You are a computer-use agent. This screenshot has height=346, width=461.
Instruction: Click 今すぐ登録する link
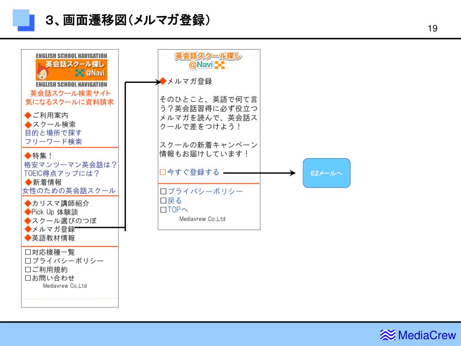tap(190, 172)
